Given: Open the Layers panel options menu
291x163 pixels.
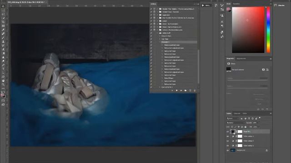Looking at the screenshot, I should (x=271, y=114).
